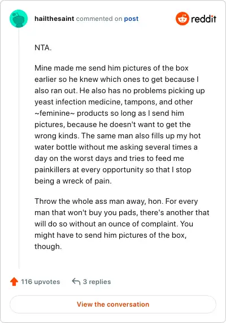
Task: Upvote the comment with the orange arrow
Action: (x=14, y=282)
